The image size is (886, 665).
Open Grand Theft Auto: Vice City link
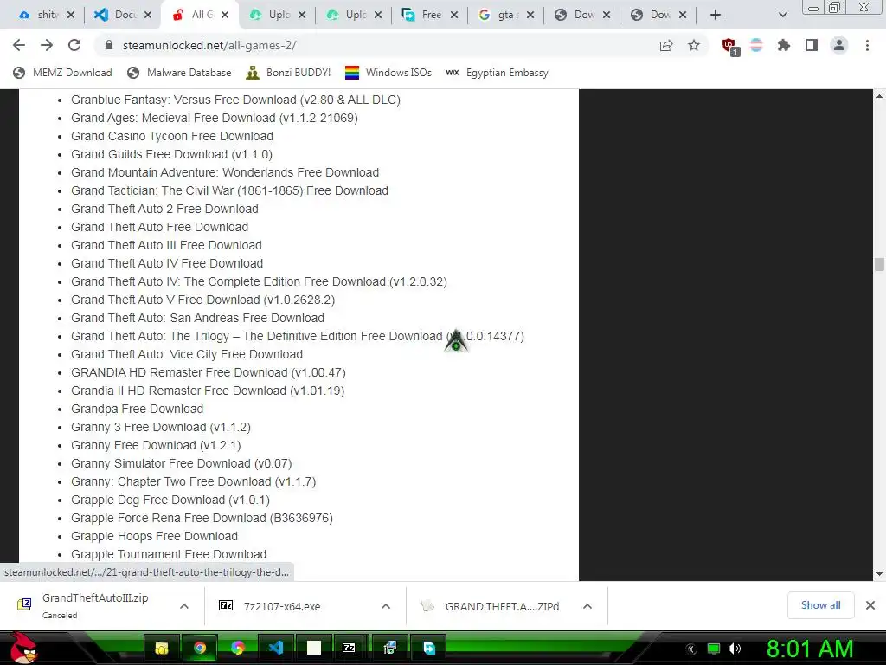[187, 354]
